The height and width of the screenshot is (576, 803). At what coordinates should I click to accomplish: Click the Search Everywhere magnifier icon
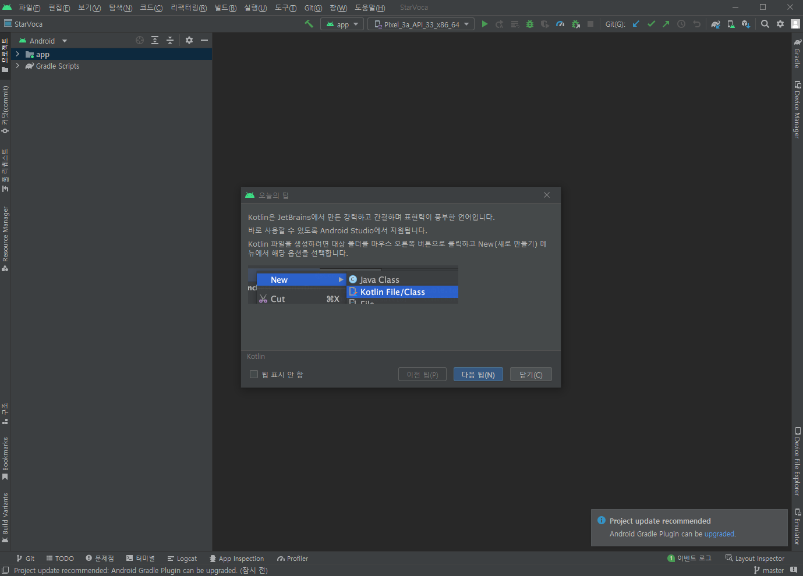tap(765, 24)
